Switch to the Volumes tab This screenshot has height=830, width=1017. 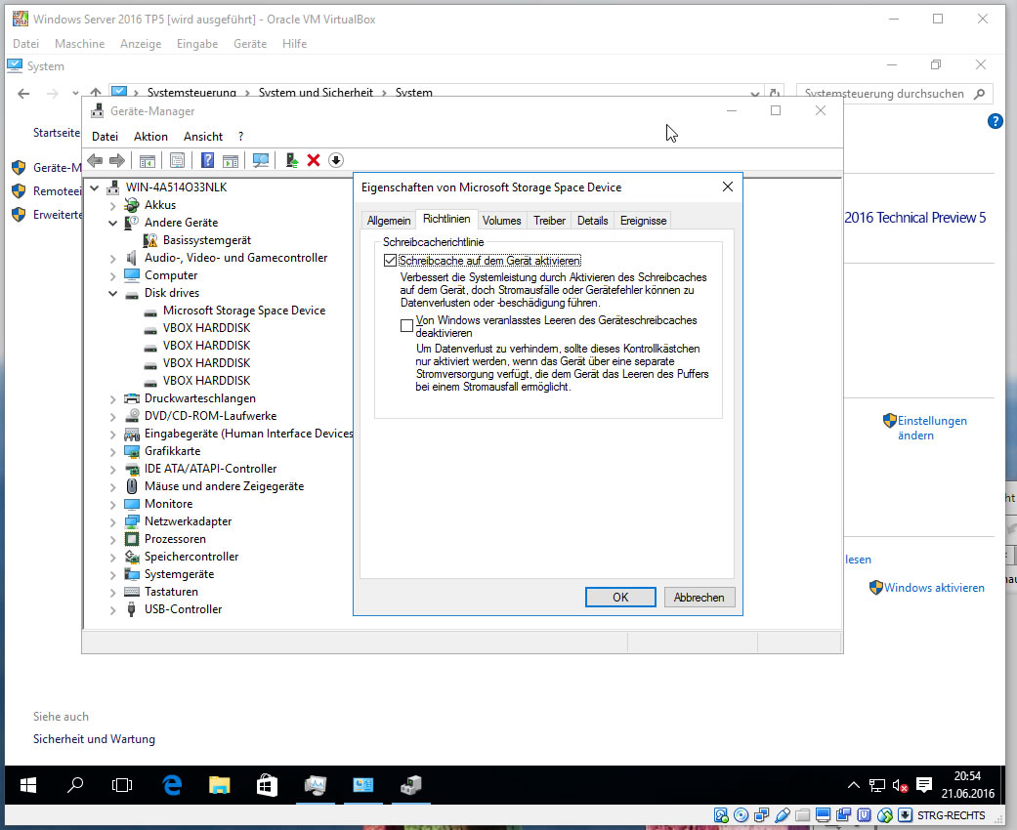click(501, 221)
